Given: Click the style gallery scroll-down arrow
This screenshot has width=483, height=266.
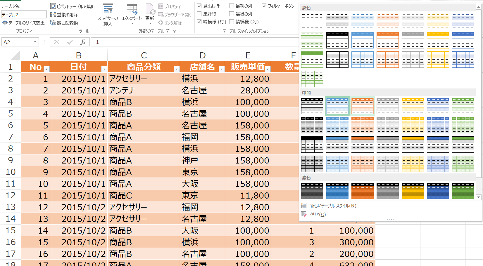Looking at the screenshot, I should 479,197.
